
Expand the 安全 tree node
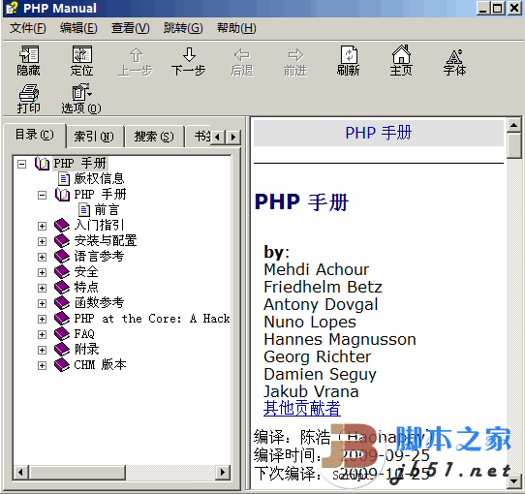pos(42,272)
